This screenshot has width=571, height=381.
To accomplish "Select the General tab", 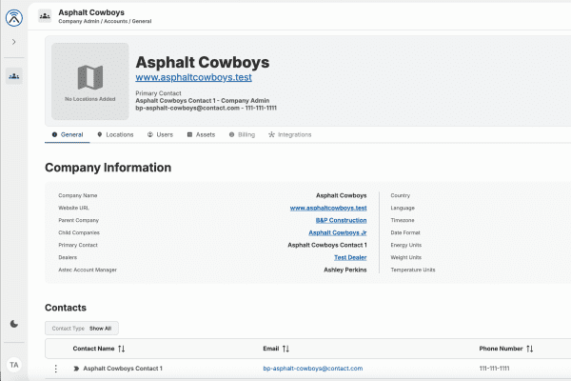I will pyautogui.click(x=68, y=134).
